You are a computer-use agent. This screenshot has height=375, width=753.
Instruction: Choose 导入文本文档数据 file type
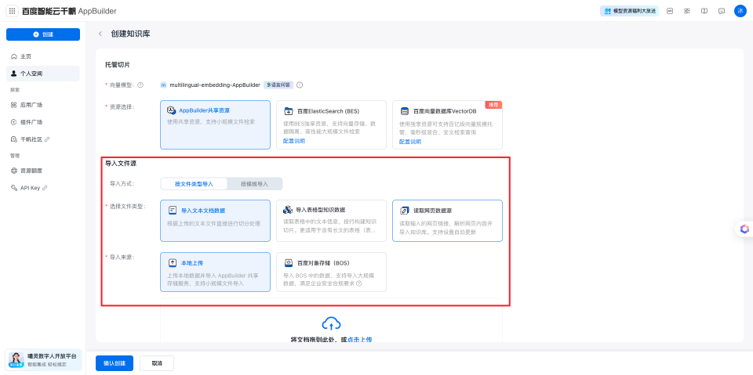(215, 221)
